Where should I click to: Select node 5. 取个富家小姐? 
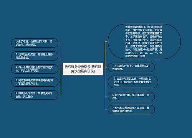pos(131,97)
